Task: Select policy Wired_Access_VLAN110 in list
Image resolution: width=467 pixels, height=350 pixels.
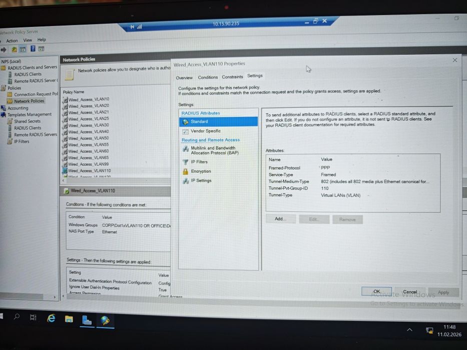Action: pyautogui.click(x=90, y=171)
